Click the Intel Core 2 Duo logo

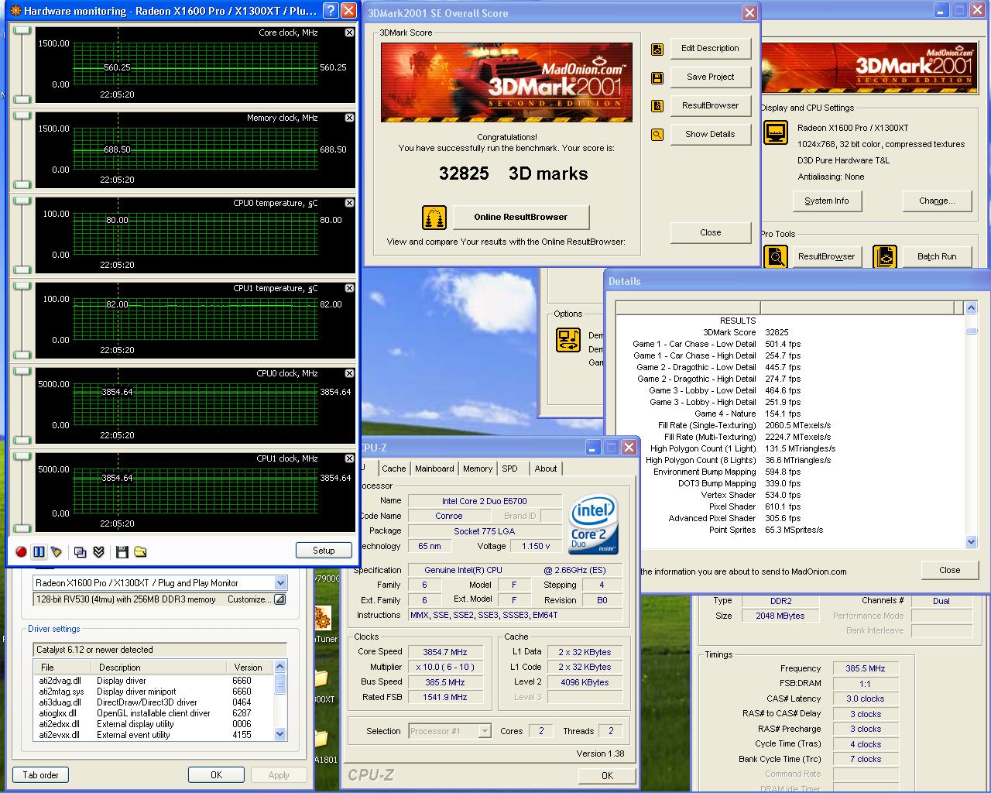click(x=594, y=524)
